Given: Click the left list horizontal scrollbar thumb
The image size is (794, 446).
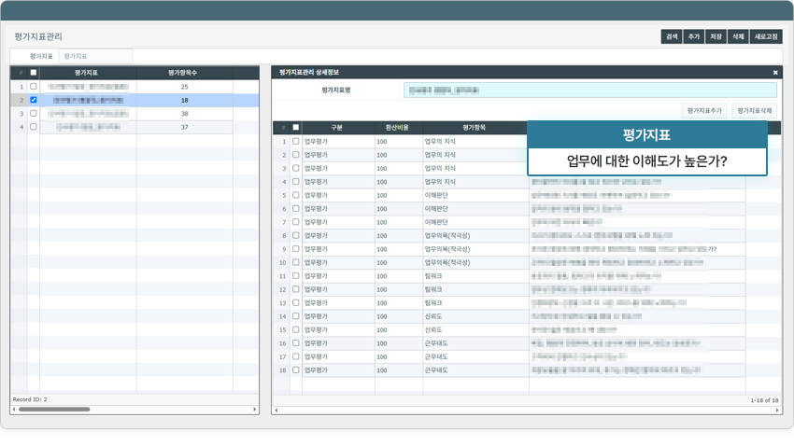Looking at the screenshot, I should click(54, 409).
